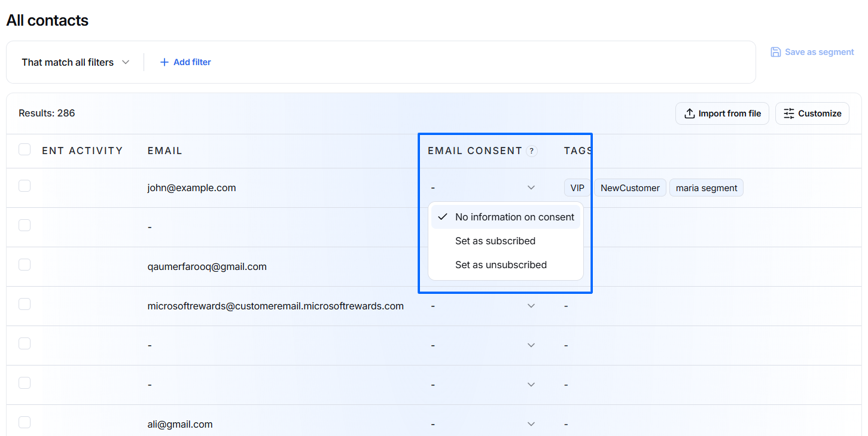Click the TAGS column header
This screenshot has width=868, height=436.
click(578, 151)
